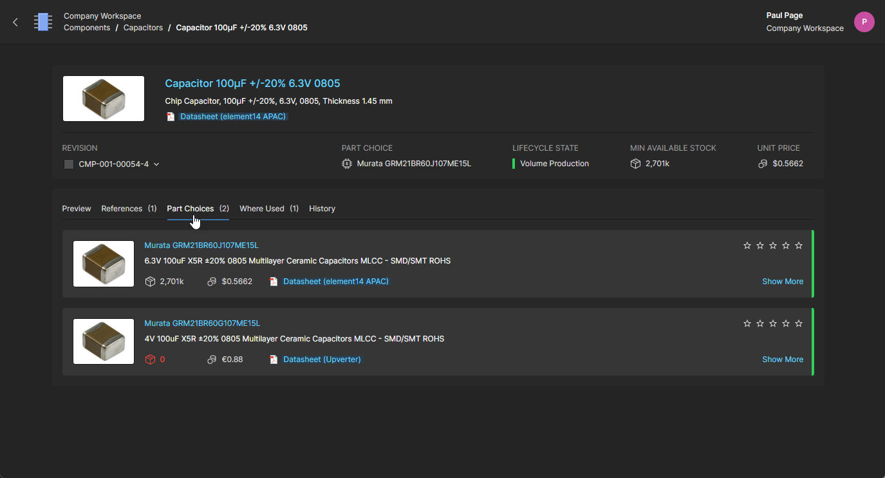885x478 pixels.
Task: Click the back arrow icon
Action: (x=15, y=22)
